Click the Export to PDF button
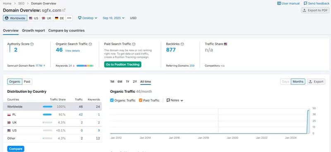The height and width of the screenshot is (152, 331). [315, 10]
